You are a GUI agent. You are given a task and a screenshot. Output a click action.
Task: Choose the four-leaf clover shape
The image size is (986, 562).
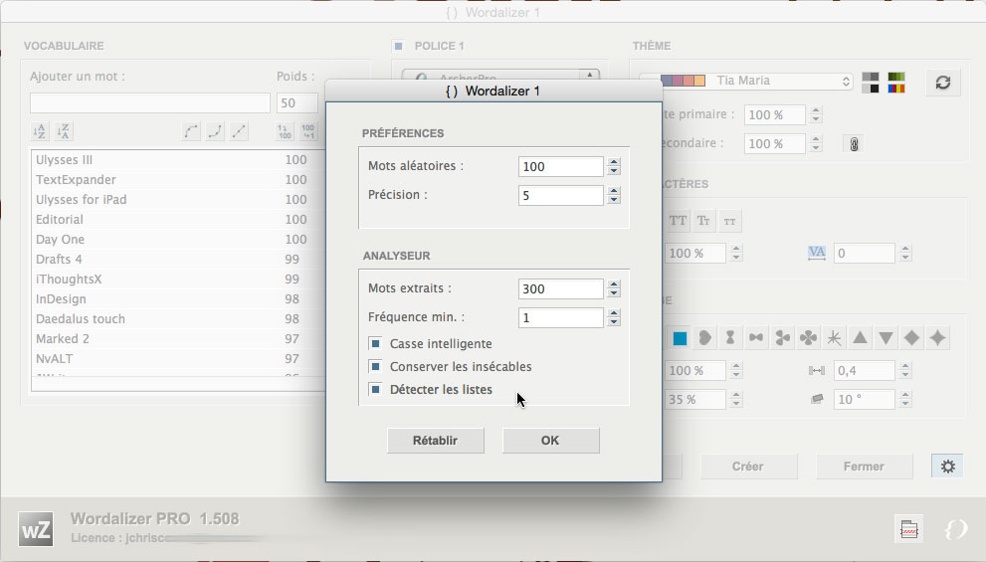[x=808, y=338]
